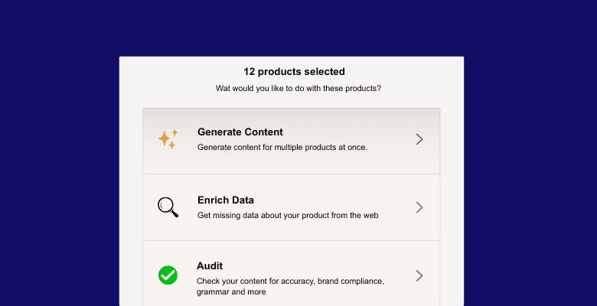The width and height of the screenshot is (597, 306).
Task: Click the "Wat would you like to do" subtitle
Action: pyautogui.click(x=298, y=89)
